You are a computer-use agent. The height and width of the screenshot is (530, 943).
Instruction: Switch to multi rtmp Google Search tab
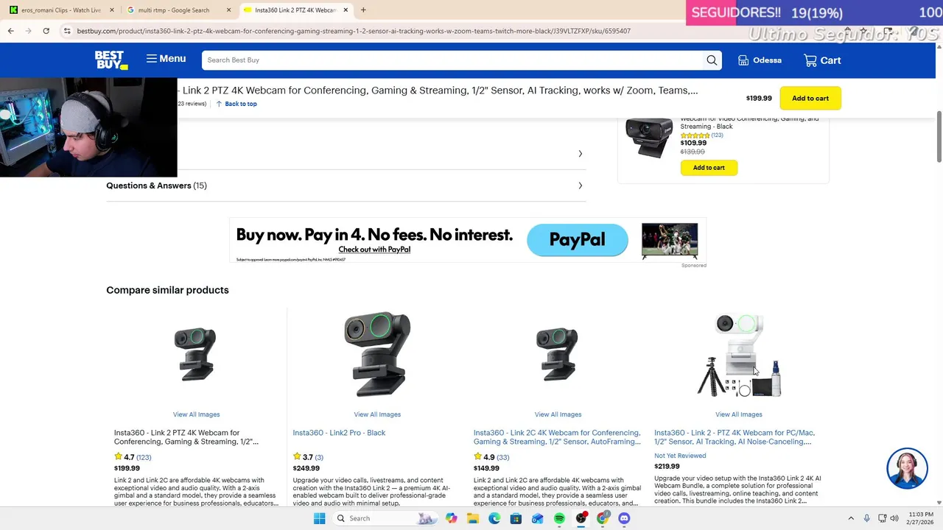tap(178, 10)
